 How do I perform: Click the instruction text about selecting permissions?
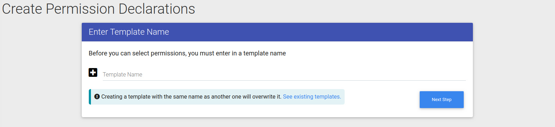point(187,53)
